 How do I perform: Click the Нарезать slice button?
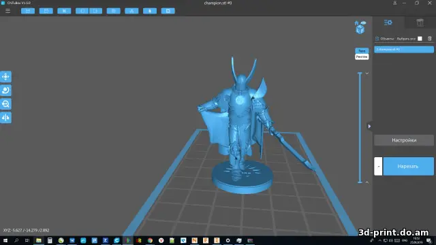coord(408,166)
